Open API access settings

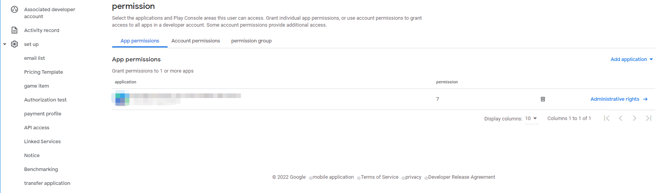point(37,128)
